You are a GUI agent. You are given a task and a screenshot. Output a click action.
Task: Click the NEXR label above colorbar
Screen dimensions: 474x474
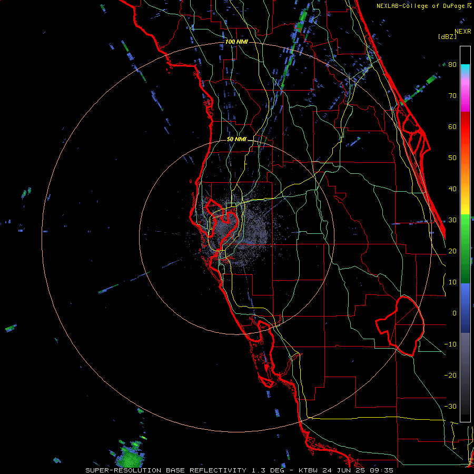point(463,32)
